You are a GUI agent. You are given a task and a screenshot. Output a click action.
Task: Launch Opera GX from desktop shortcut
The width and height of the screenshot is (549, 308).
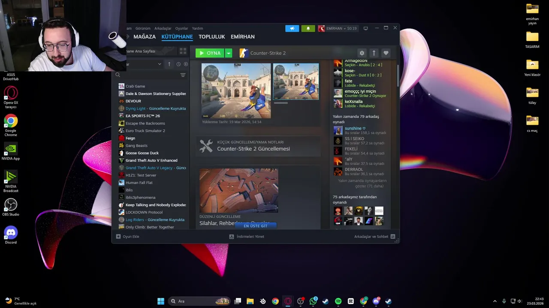pos(11,97)
